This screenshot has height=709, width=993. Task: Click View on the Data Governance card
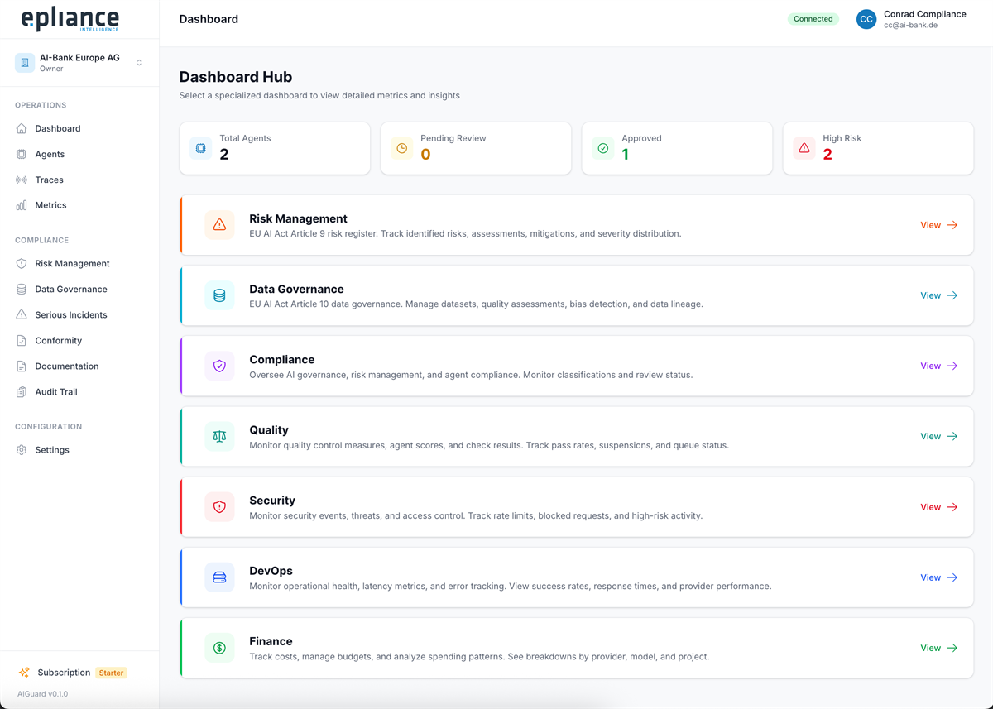click(x=938, y=295)
